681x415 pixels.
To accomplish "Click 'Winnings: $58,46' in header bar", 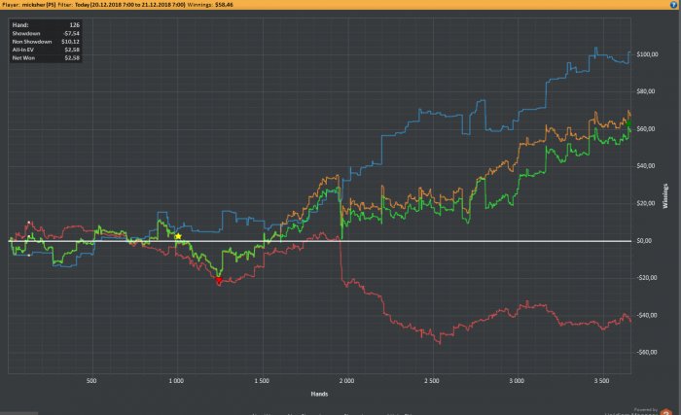I will coord(210,4).
